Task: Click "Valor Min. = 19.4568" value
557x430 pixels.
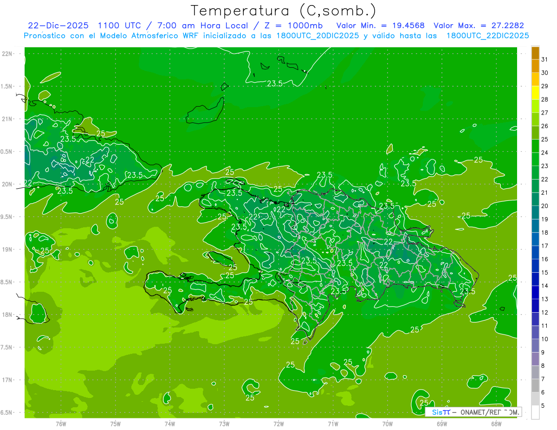Action: point(381,26)
